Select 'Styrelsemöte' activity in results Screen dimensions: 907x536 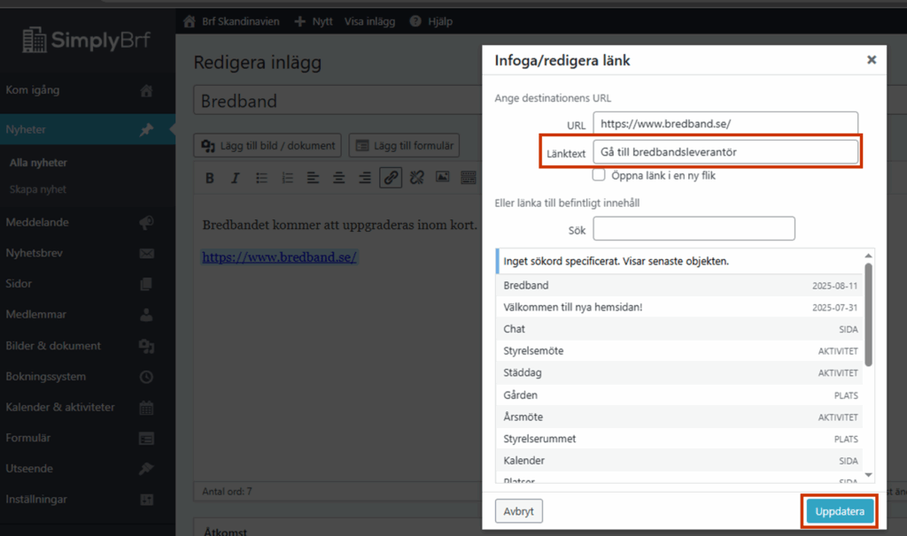(680, 351)
